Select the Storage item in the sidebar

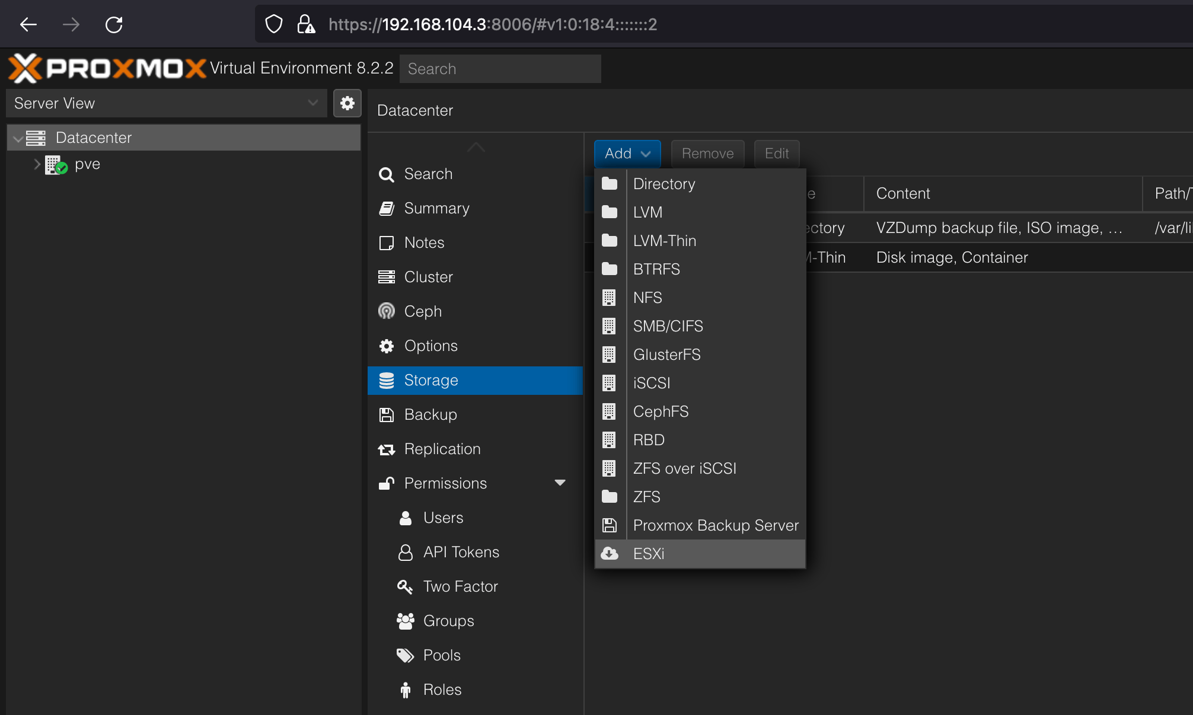[x=430, y=380]
